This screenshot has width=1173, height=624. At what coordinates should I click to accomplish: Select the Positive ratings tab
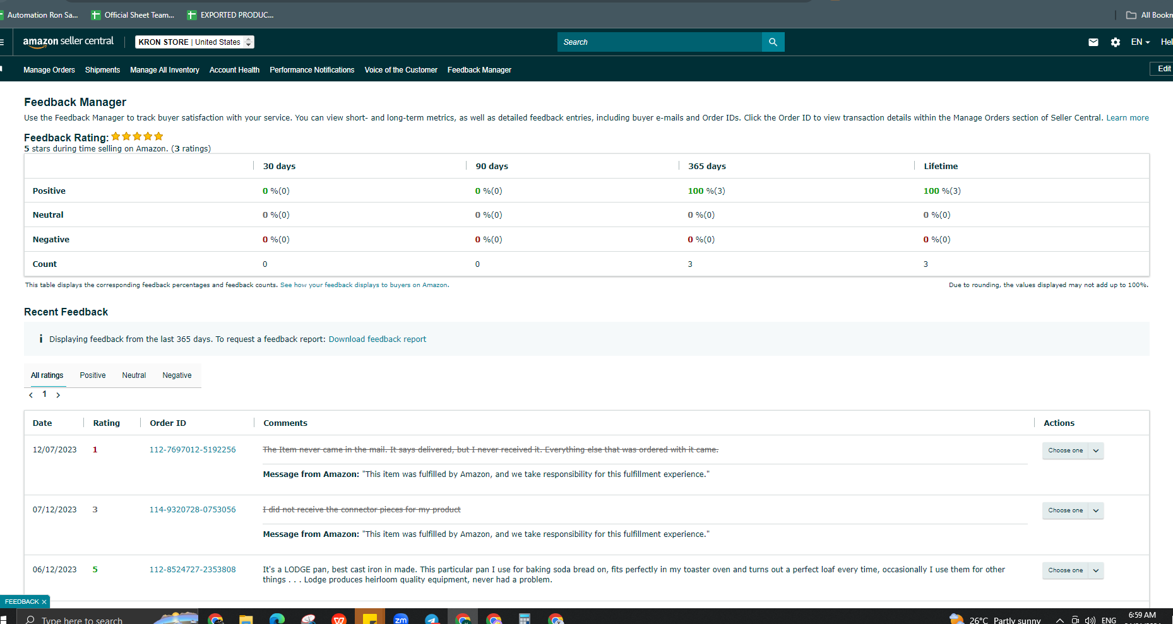[x=93, y=375]
